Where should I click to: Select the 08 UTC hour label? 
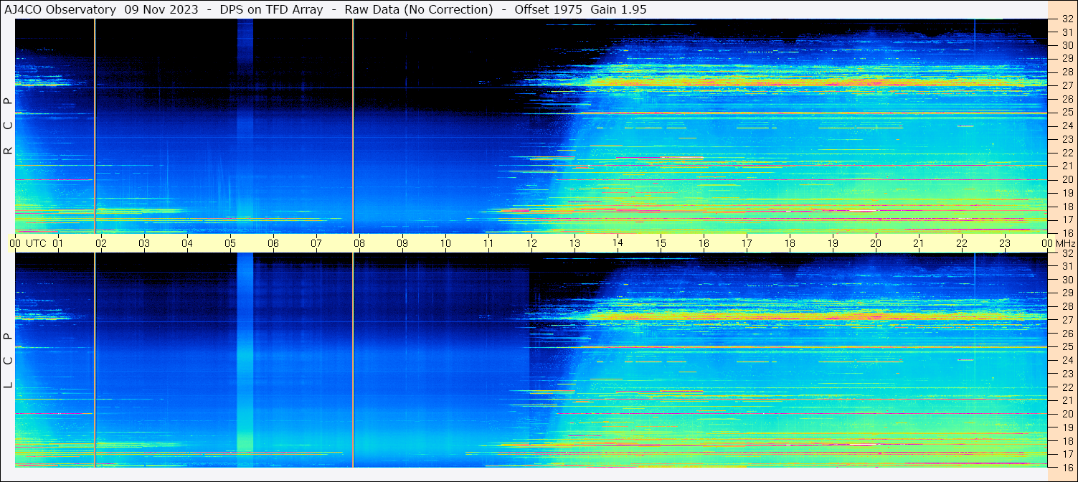tap(359, 243)
